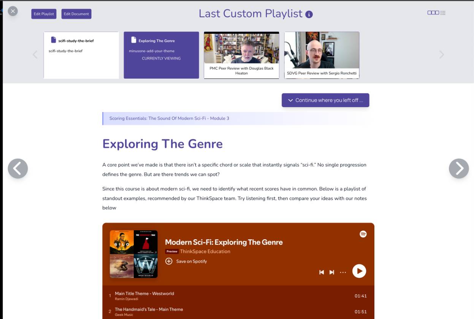474x319 pixels.
Task: Select the Exploring The Genre playlist card
Action: tap(161, 55)
